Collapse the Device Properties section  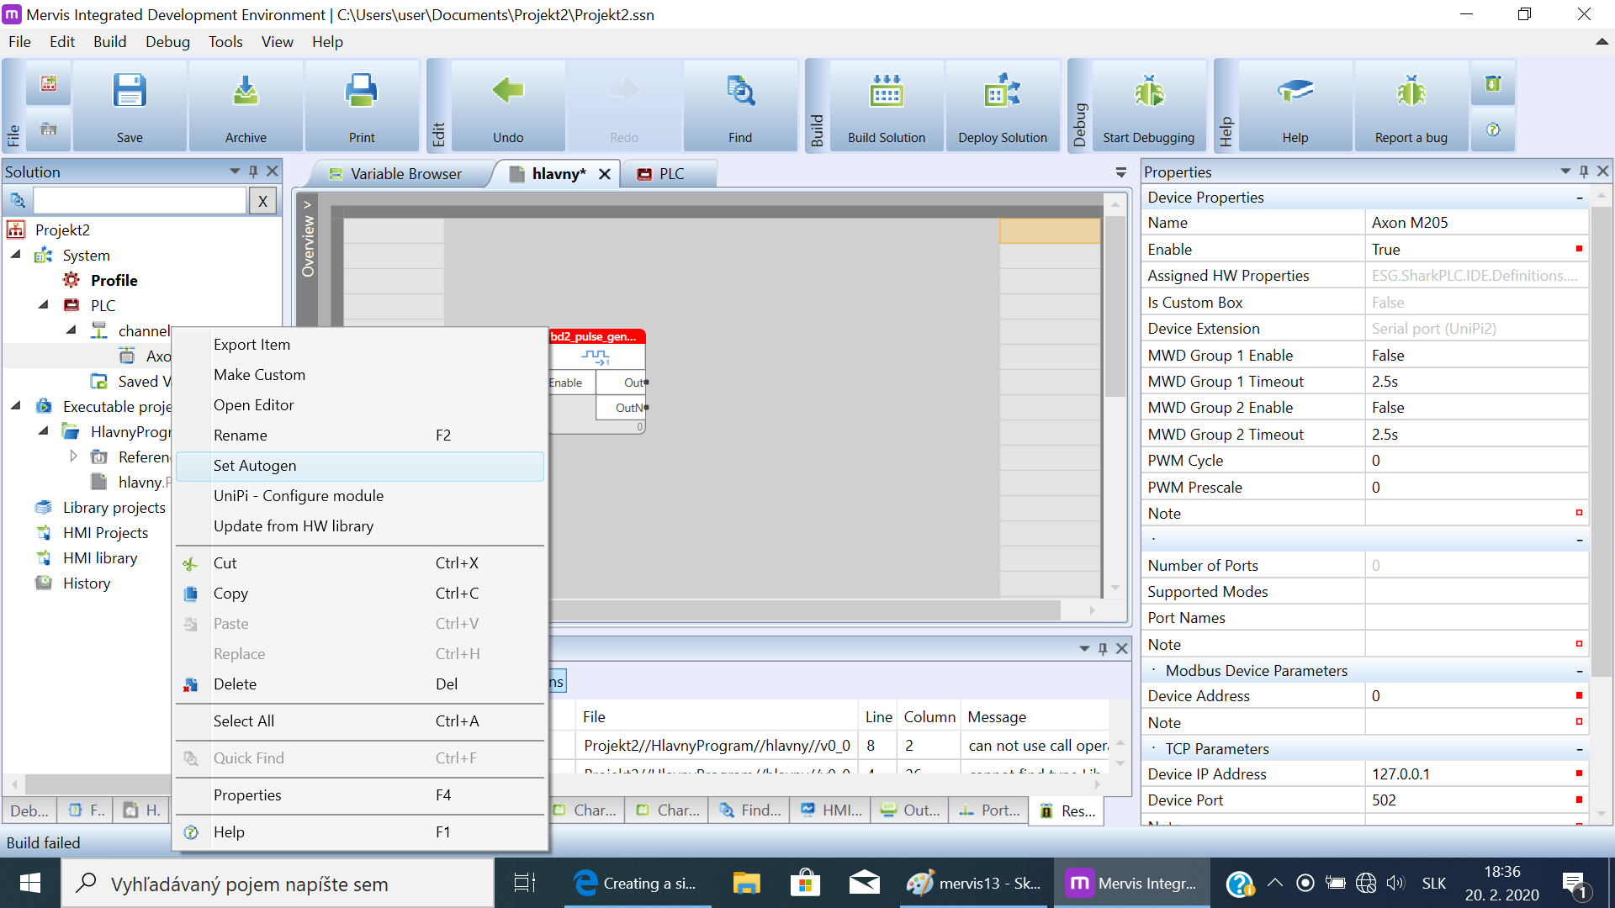tap(1579, 198)
